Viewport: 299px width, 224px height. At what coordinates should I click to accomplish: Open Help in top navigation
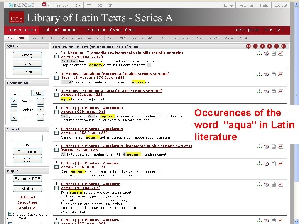(264, 5)
